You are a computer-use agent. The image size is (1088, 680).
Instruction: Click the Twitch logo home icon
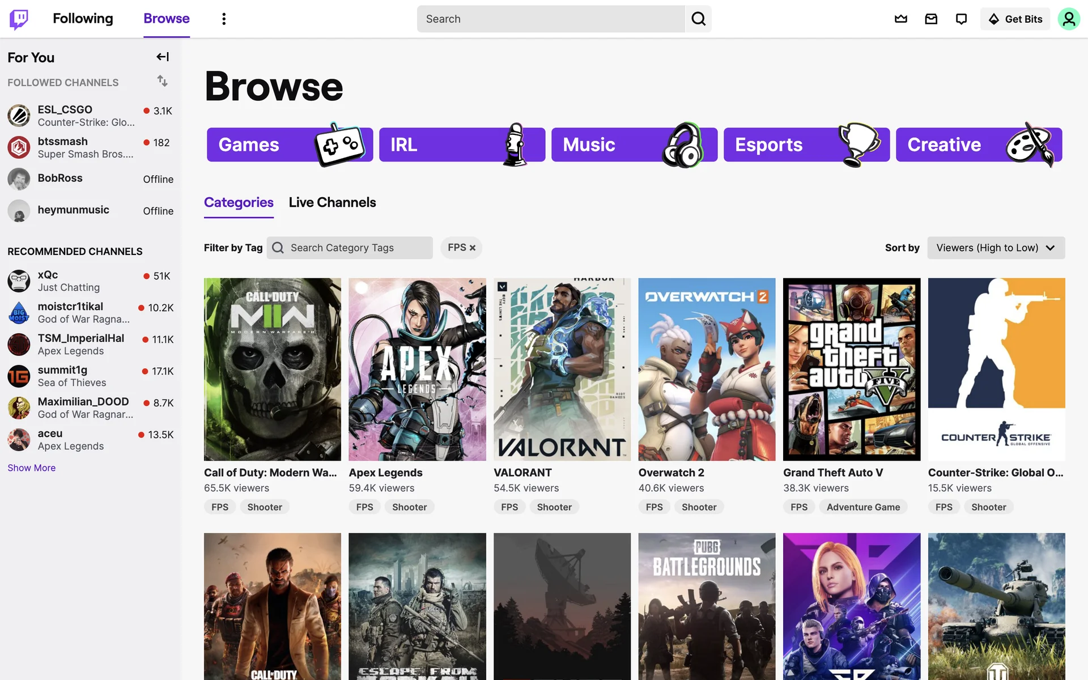click(x=19, y=19)
